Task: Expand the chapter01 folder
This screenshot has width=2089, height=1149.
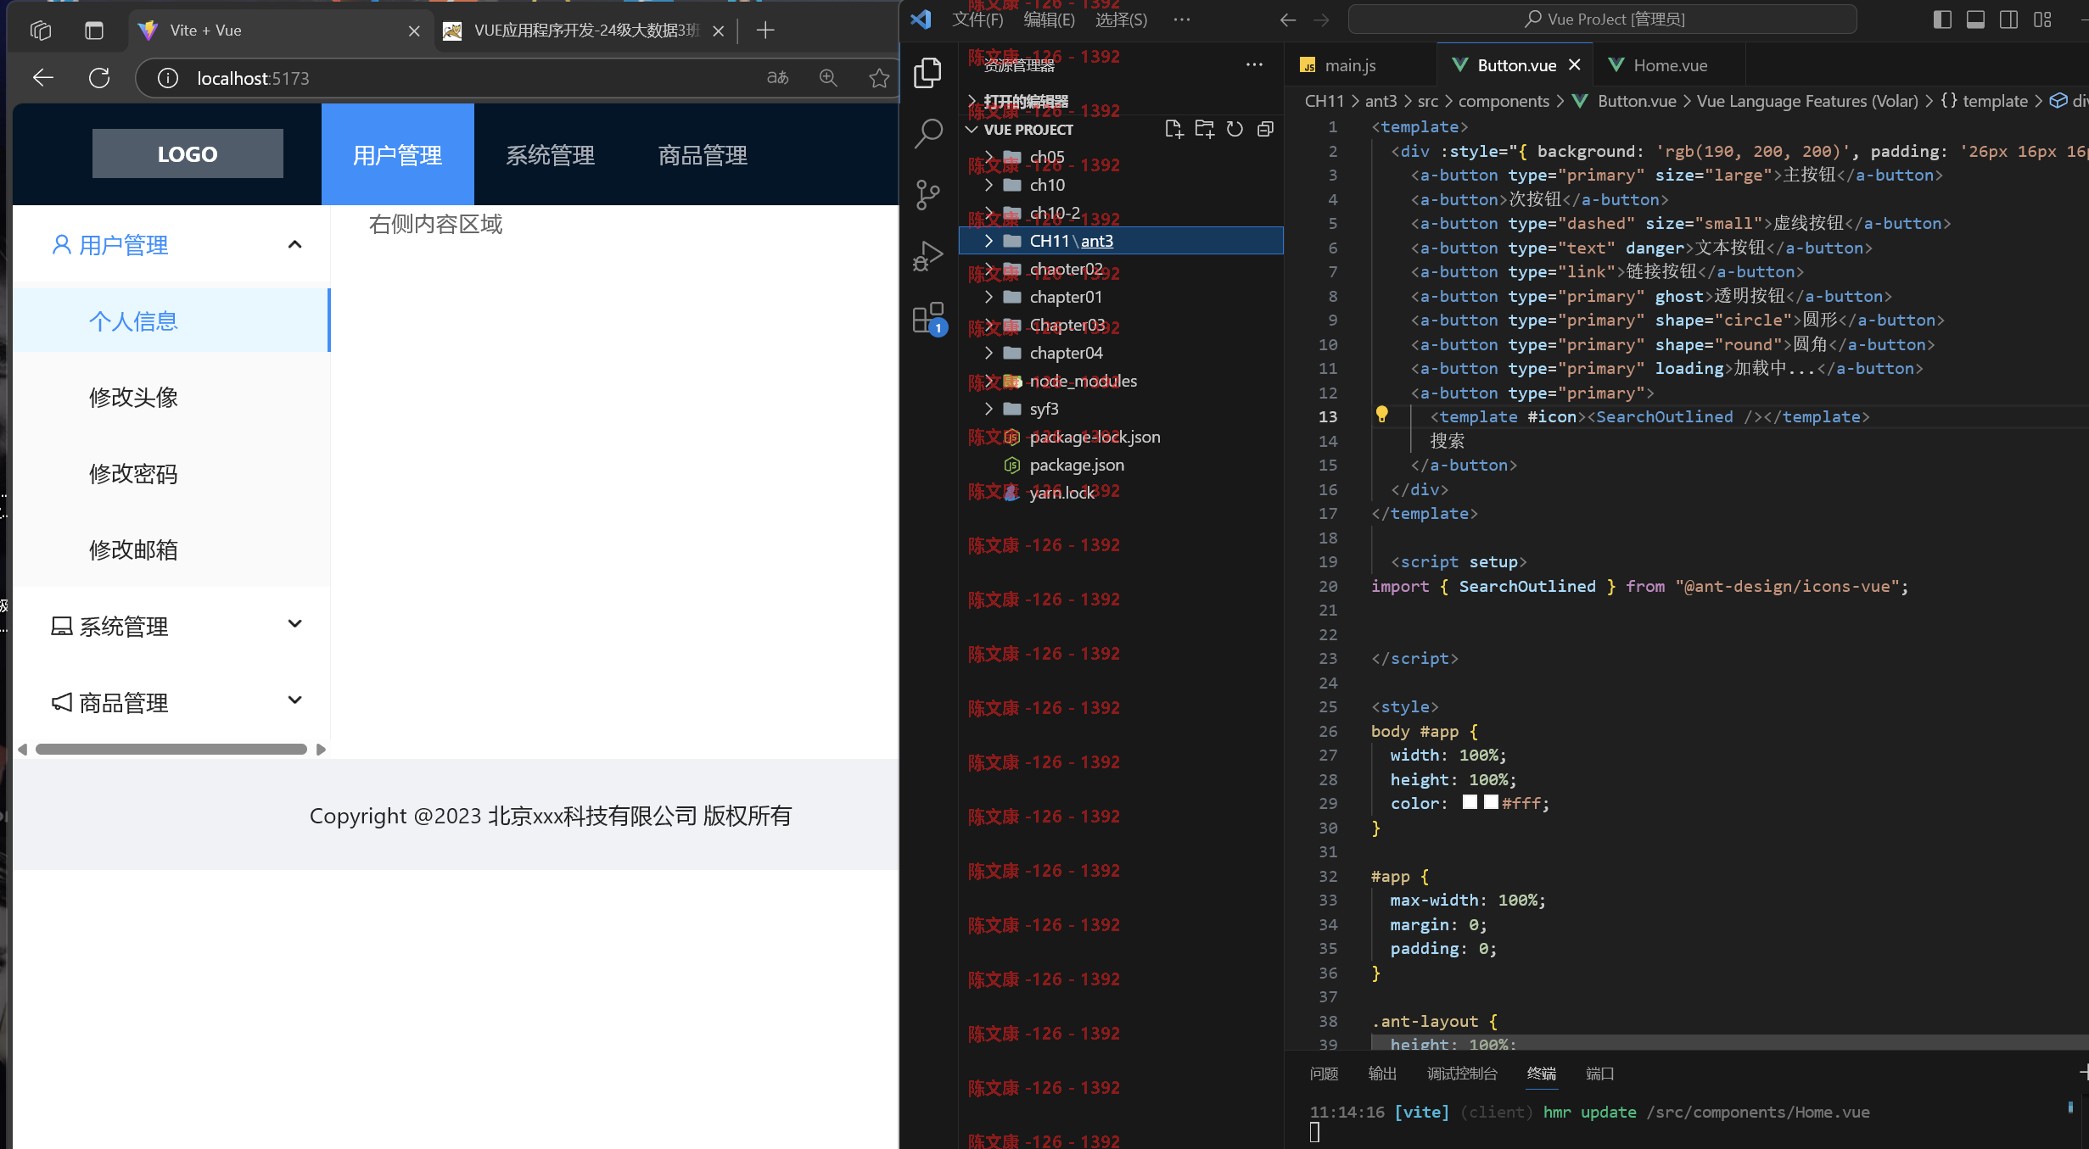Action: 988,297
